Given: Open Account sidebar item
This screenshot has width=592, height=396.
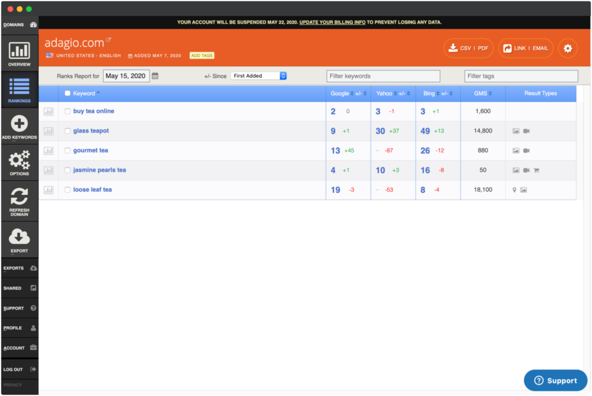Looking at the screenshot, I should click(x=20, y=348).
